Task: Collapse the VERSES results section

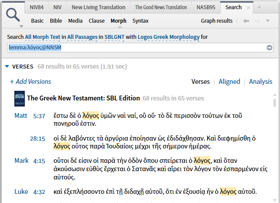Action: pos(7,66)
